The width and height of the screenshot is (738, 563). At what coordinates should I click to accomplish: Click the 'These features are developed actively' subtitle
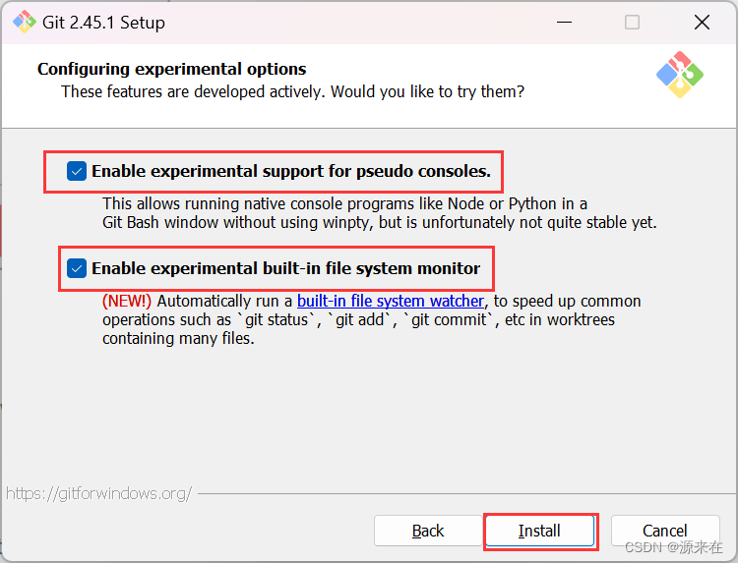pos(292,91)
